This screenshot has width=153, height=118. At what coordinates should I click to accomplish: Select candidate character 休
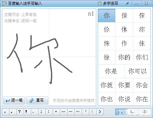[x=124, y=29]
